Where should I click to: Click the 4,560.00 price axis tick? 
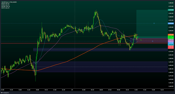pos(171,17)
